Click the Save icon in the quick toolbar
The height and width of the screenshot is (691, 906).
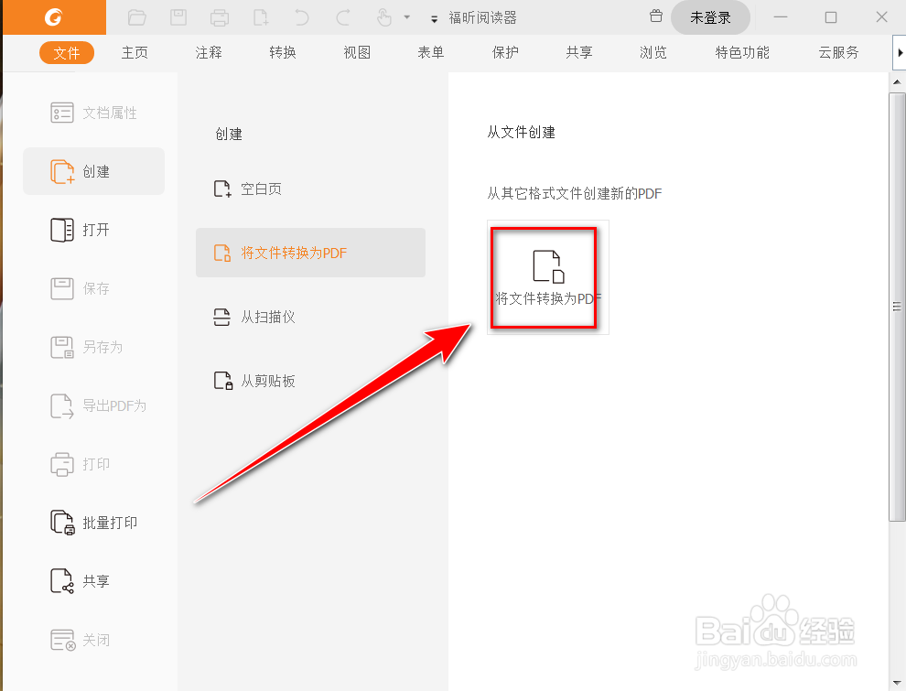tap(178, 16)
